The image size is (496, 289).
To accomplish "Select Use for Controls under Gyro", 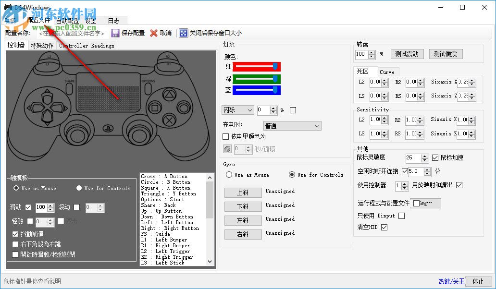I will [x=293, y=175].
